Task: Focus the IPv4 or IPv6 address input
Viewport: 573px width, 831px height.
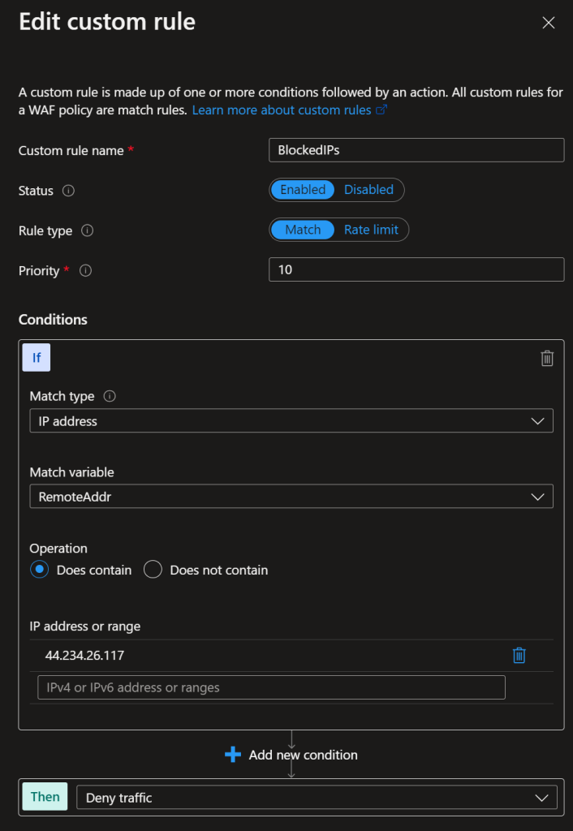Action: pos(271,687)
